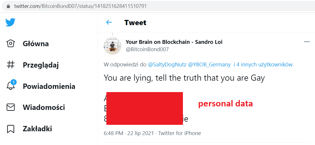Open the notifications bell icon
Image resolution: width=315 pixels, height=145 pixels.
[x=11, y=85]
